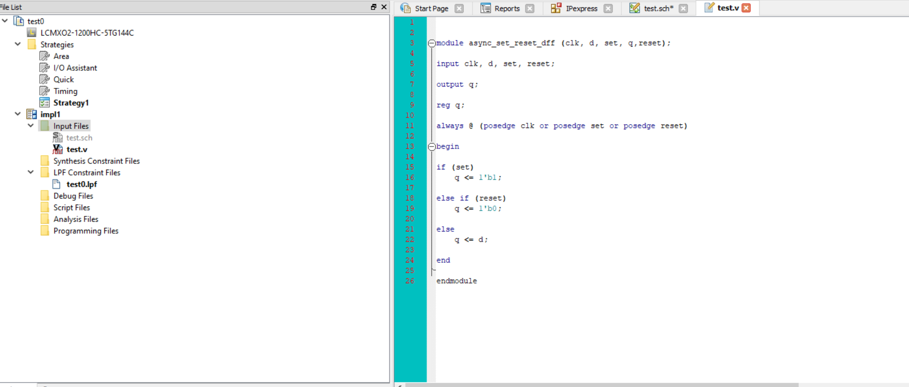Image resolution: width=909 pixels, height=387 pixels.
Task: Fold the begin block in editor
Action: click(432, 147)
